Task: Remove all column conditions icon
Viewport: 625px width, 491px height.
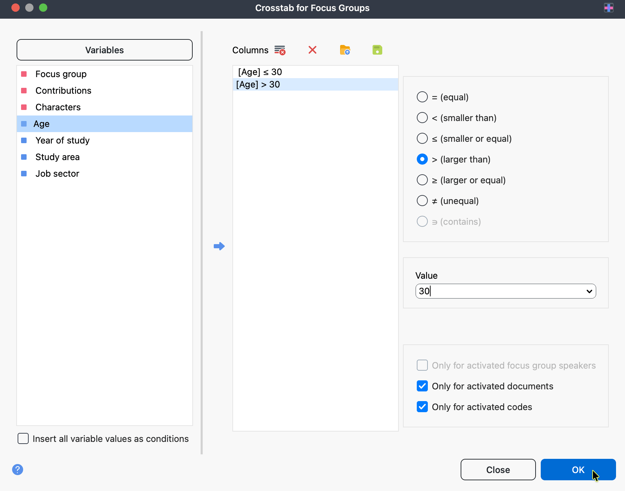Action: point(280,50)
